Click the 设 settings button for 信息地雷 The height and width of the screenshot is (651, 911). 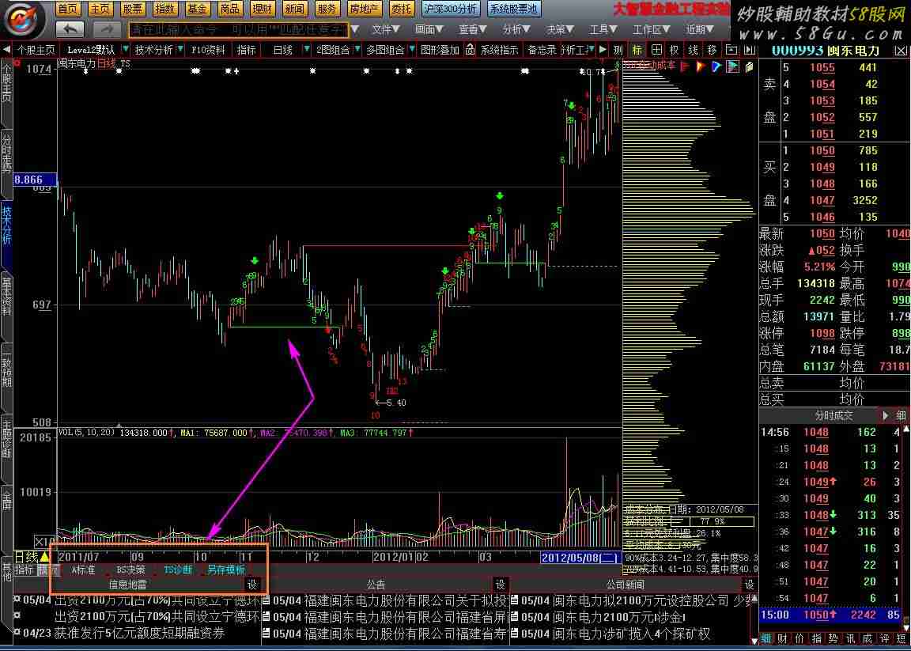point(252,584)
